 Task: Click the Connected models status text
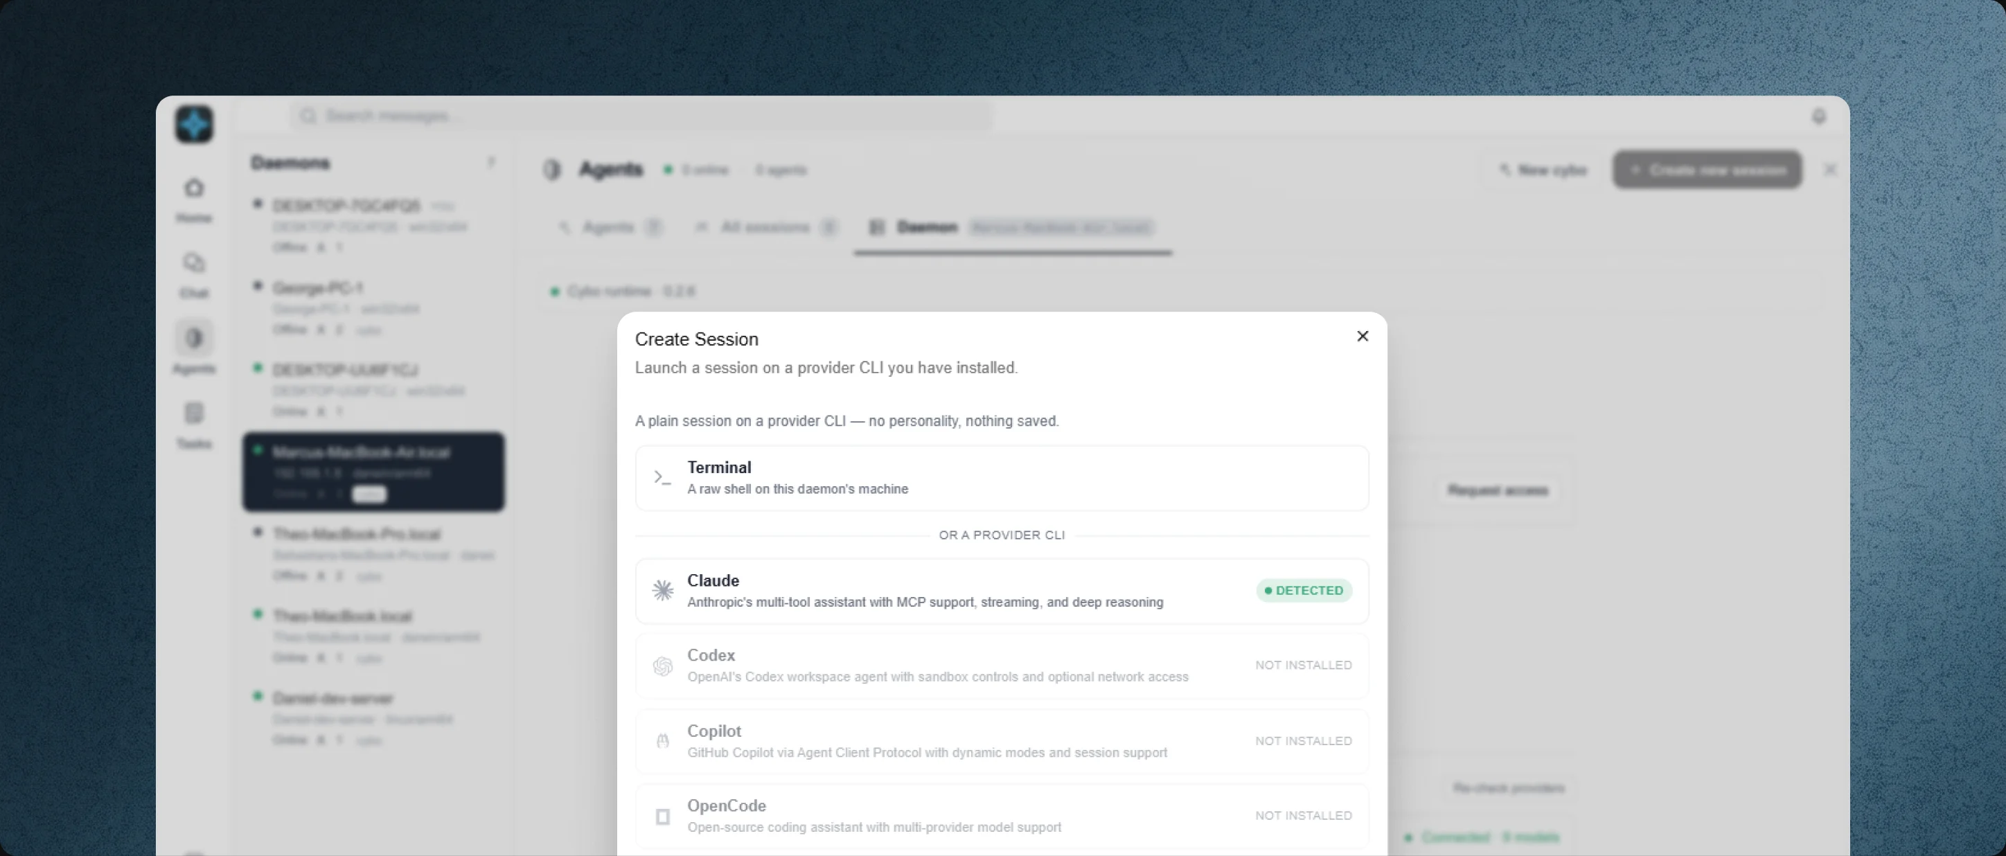point(1490,837)
